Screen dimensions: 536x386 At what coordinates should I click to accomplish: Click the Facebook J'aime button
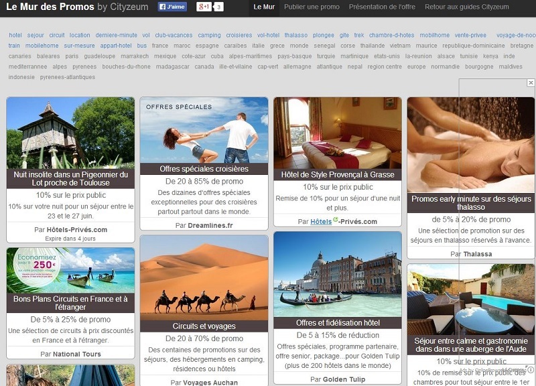tap(172, 7)
